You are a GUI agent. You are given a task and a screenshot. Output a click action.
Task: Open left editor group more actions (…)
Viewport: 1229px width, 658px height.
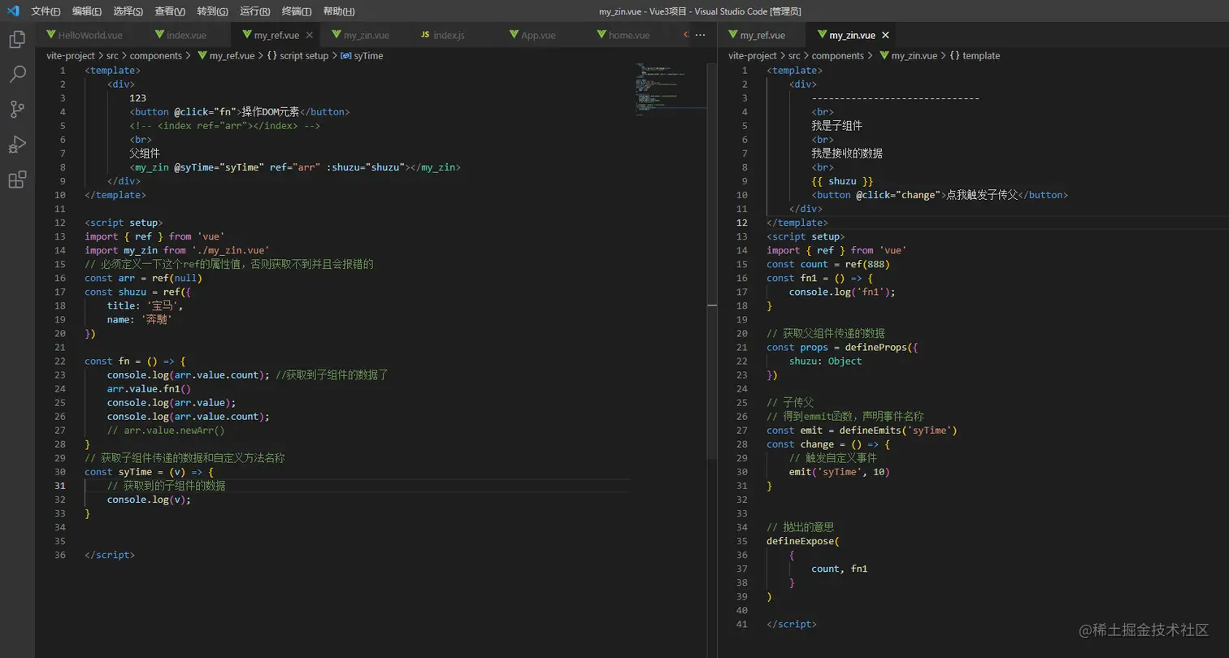coord(700,35)
